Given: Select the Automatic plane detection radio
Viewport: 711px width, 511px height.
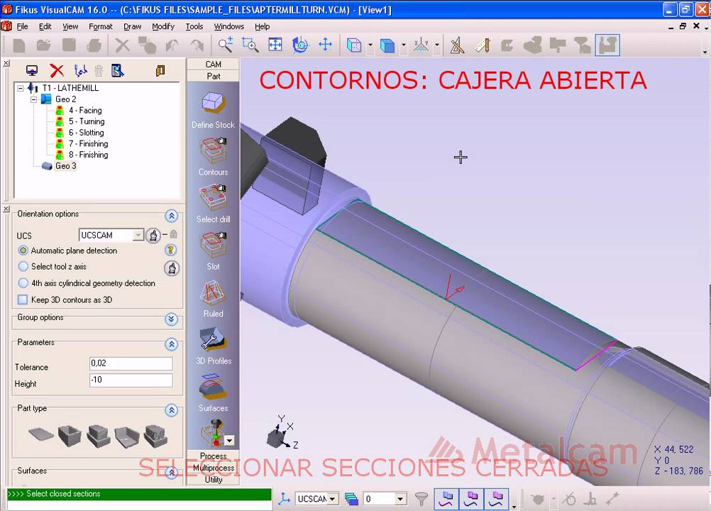Looking at the screenshot, I should [23, 251].
